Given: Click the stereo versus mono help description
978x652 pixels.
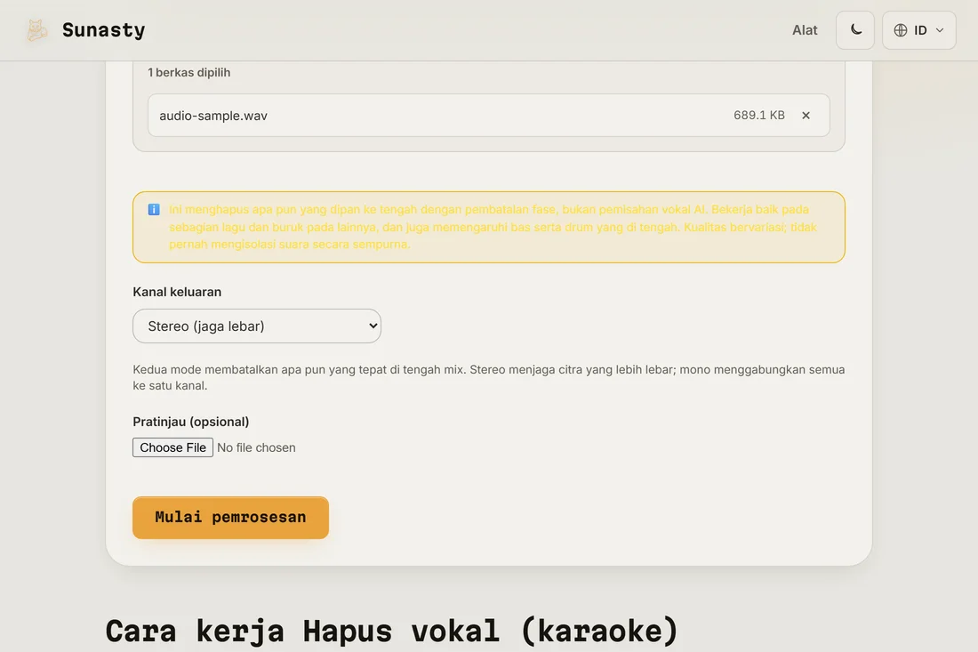Looking at the screenshot, I should [489, 377].
